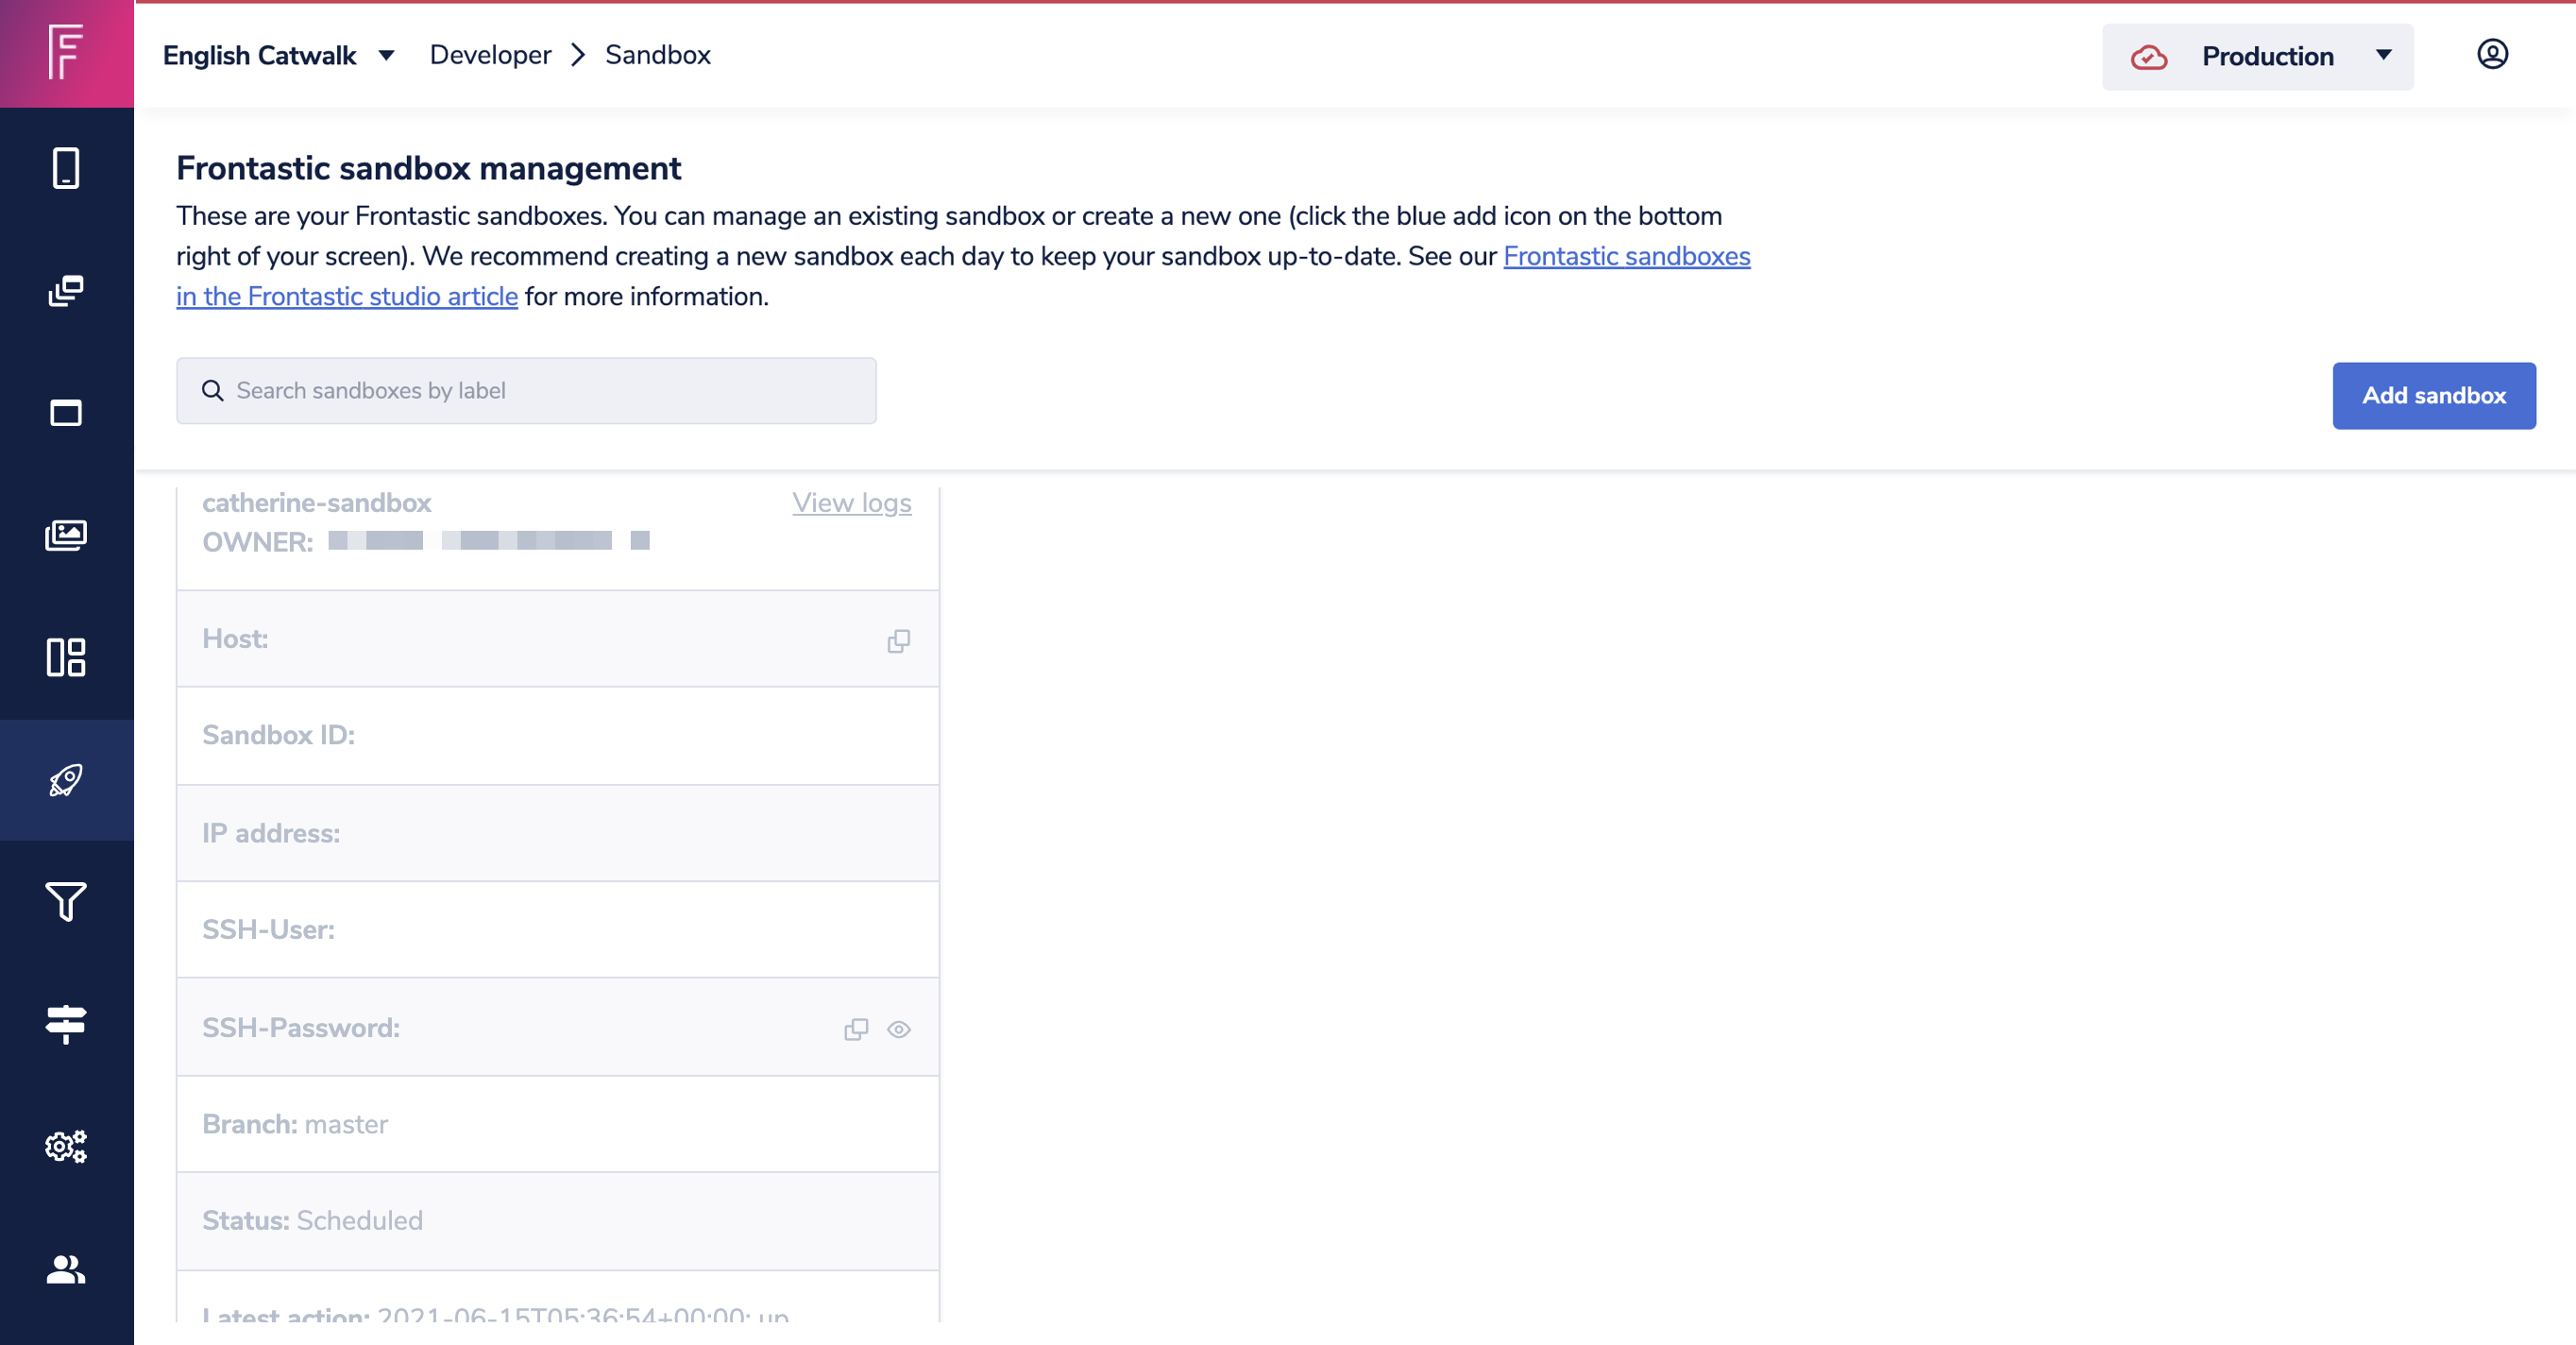Open View logs for catherine-sandbox

(851, 503)
